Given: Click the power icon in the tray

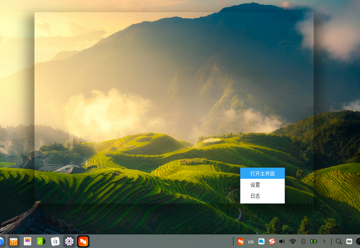Looking at the screenshot, I should click(358, 241).
